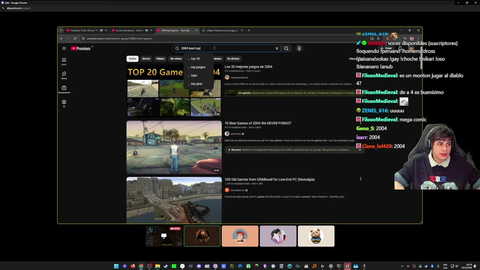Select the En directo filter chip

[233, 58]
